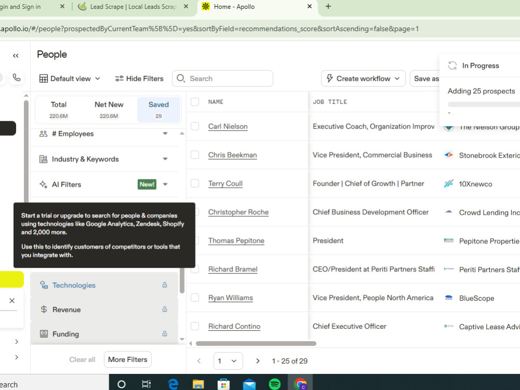
Task: Click the lock icon beside Funding
Action: 164,333
